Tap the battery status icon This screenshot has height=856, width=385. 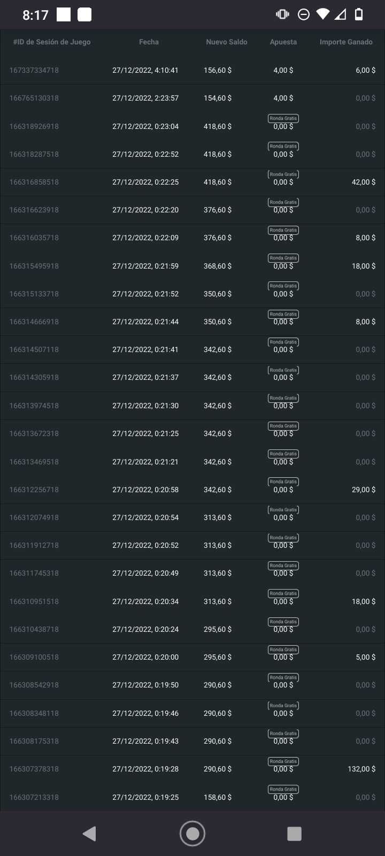pos(359,14)
